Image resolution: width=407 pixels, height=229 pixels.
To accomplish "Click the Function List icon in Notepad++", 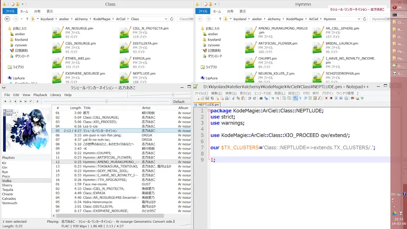I will (320, 99).
